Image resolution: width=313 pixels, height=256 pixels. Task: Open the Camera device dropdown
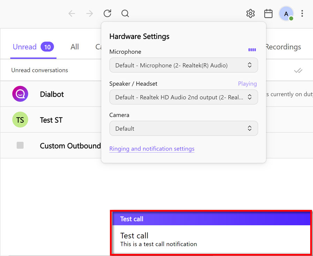[x=184, y=128]
